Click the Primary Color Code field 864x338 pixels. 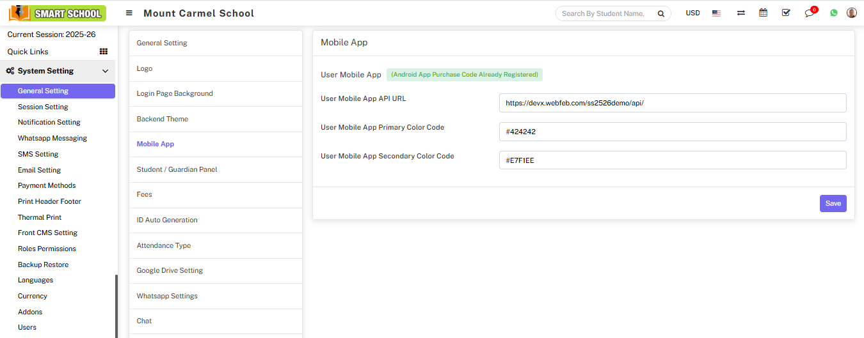tap(672, 132)
